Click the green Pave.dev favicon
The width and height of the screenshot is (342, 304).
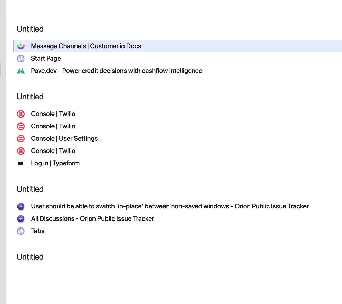(21, 71)
